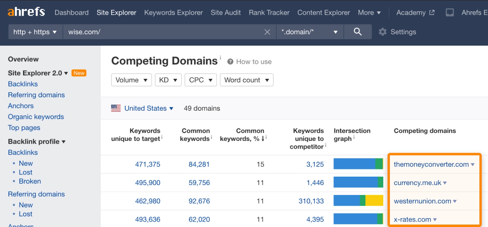Switch to Keywords Explorer tab
Image resolution: width=488 pixels, height=227 pixels.
[x=173, y=12]
